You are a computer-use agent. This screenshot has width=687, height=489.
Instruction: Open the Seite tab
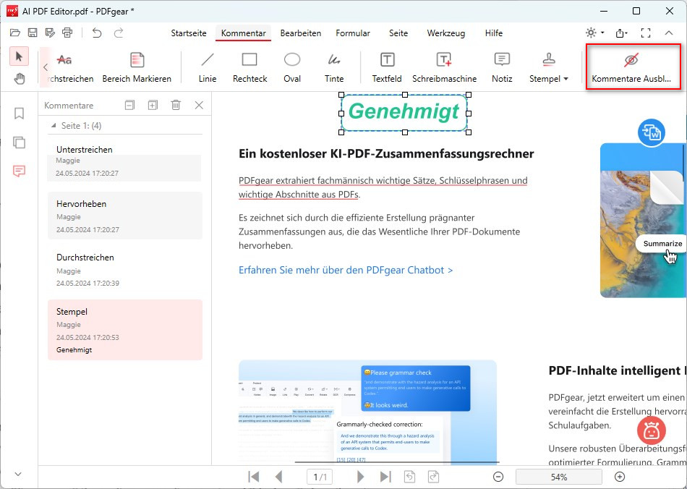398,33
